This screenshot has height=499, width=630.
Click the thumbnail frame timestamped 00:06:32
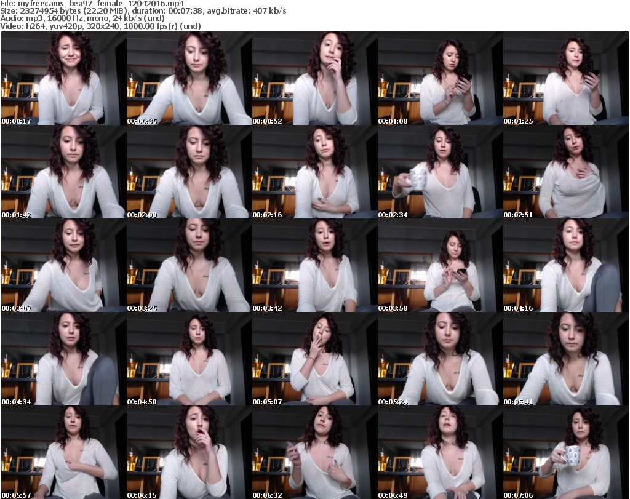pos(314,452)
